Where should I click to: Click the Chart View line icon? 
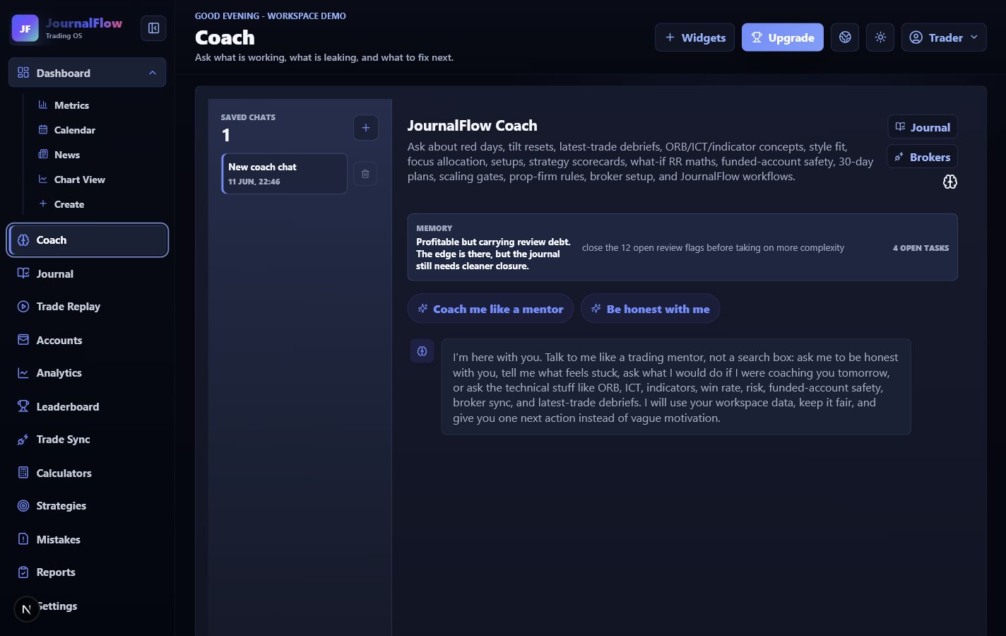click(43, 179)
